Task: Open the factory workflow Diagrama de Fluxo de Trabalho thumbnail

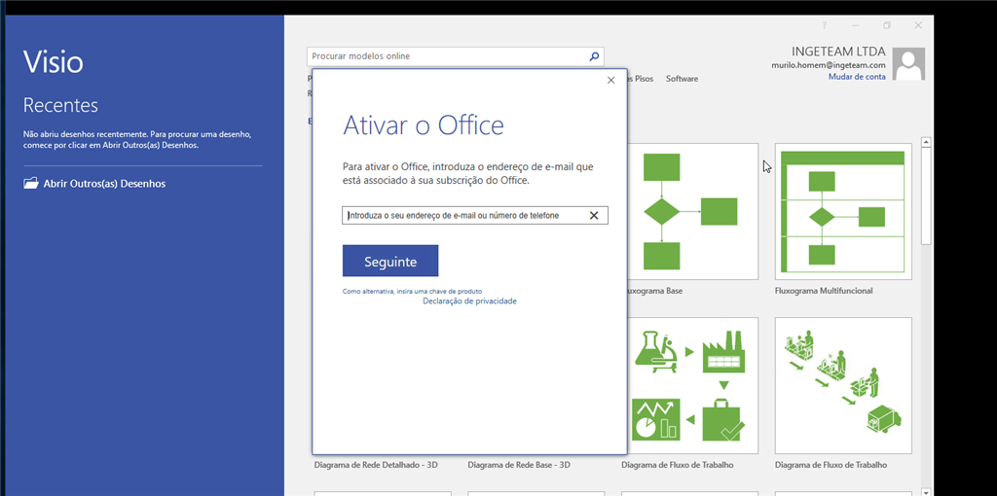Action: tap(690, 385)
